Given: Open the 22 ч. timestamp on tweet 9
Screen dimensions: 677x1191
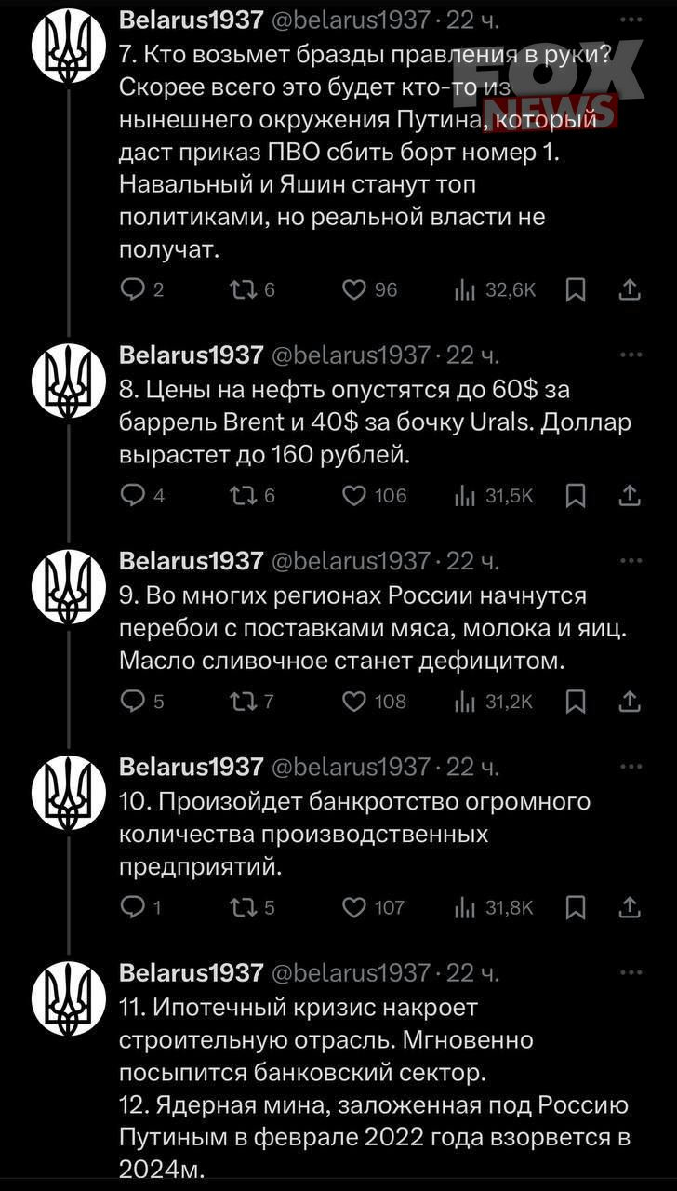Looking at the screenshot, I should tap(473, 561).
